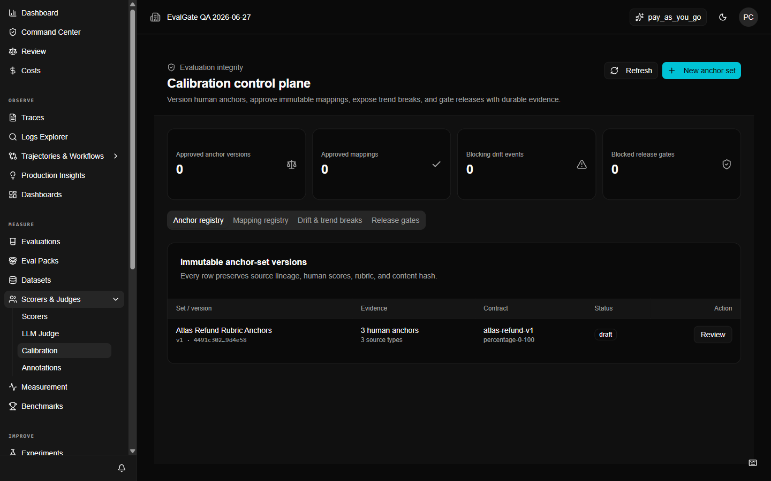The image size is (771, 481).
Task: Click Costs dollar icon
Action: click(x=13, y=71)
